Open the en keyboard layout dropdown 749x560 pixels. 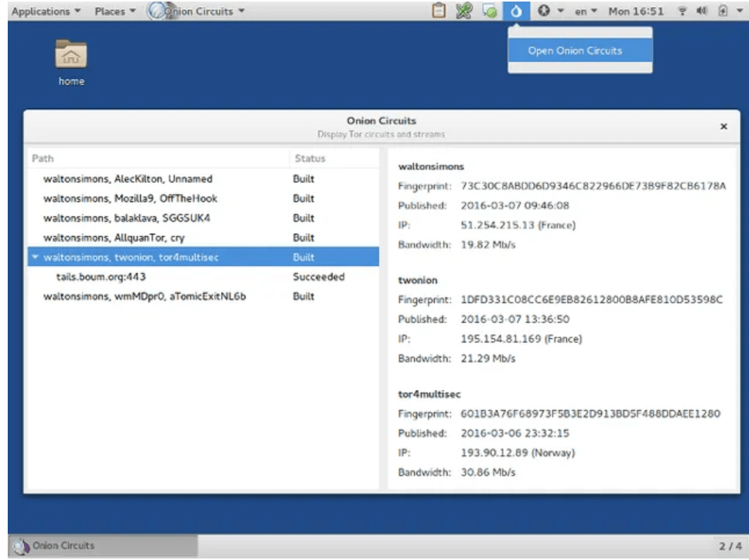pyautogui.click(x=586, y=11)
